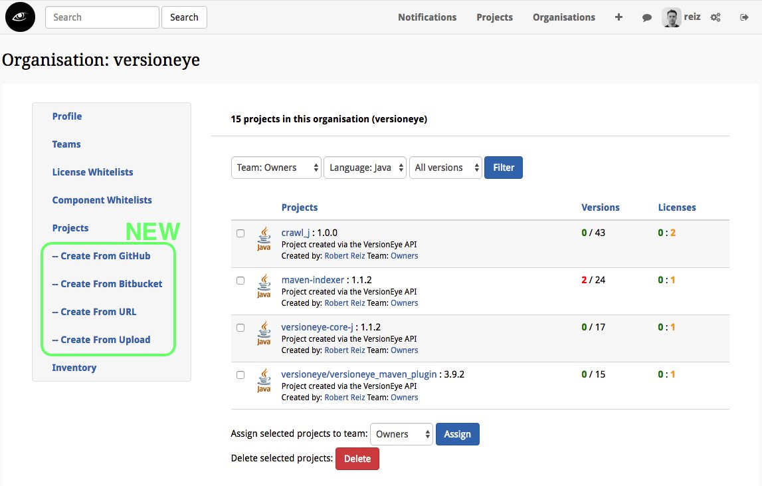Click the reiz username in the header

(x=692, y=17)
